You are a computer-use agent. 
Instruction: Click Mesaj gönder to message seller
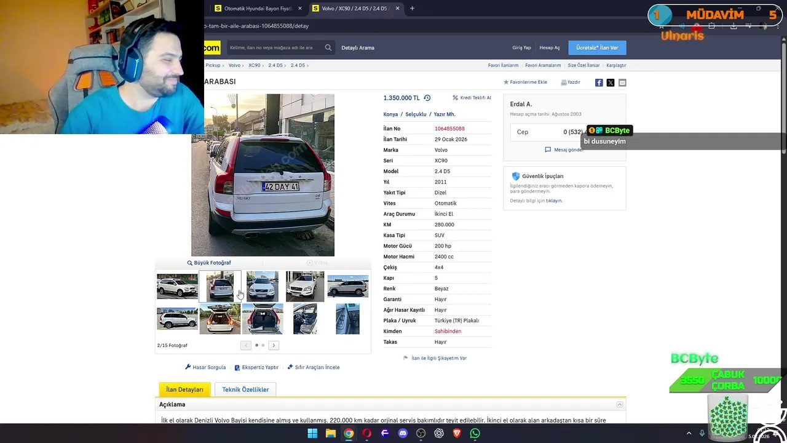[x=564, y=150]
